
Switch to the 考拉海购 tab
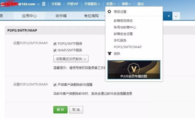coord(91,16)
